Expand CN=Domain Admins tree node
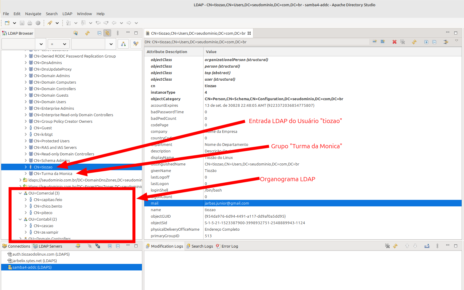Viewport: 464px width, 290px height. (25, 76)
